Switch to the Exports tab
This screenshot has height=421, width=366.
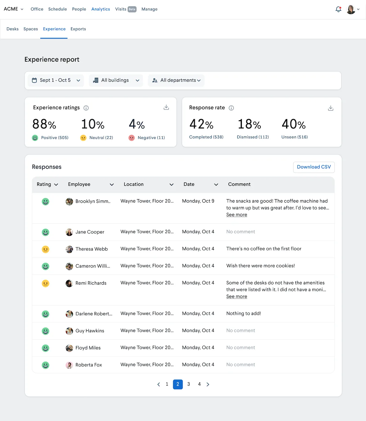(78, 29)
